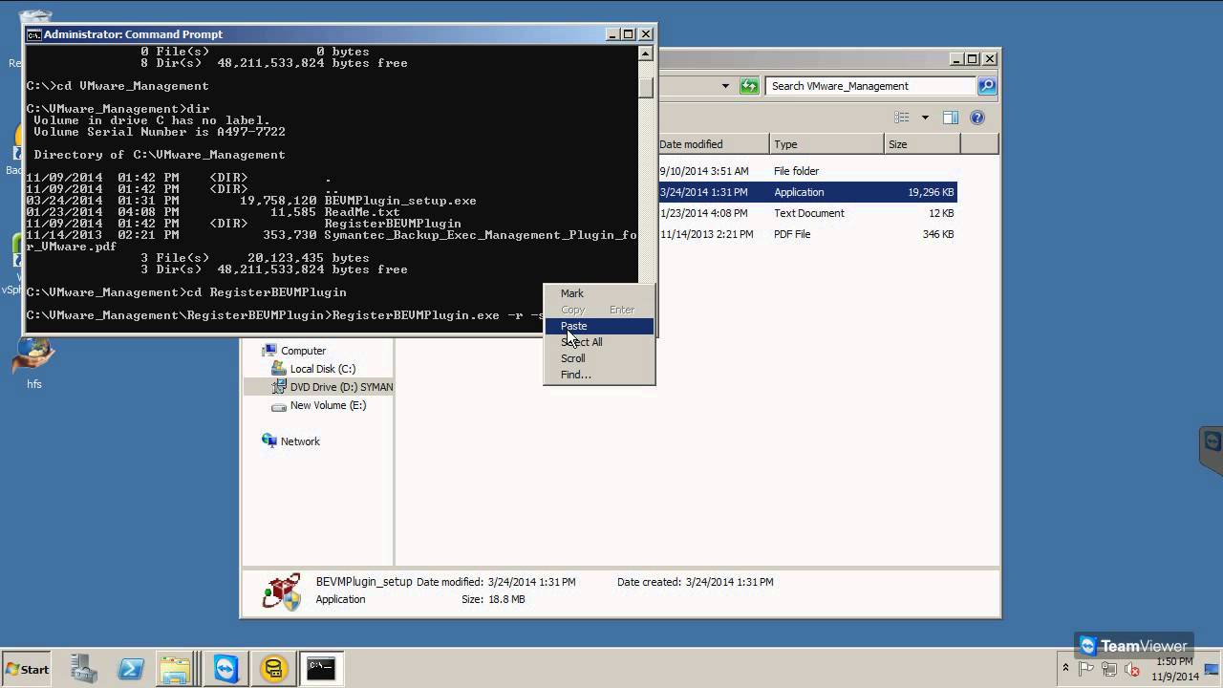Click the BEVMPlugin_setup icon in the details pane
Viewport: 1223px width, 688px height.
click(282, 591)
